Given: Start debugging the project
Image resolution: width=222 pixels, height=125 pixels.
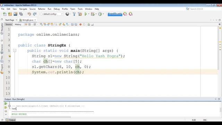Looking at the screenshot, I should pyautogui.click(x=93, y=14).
